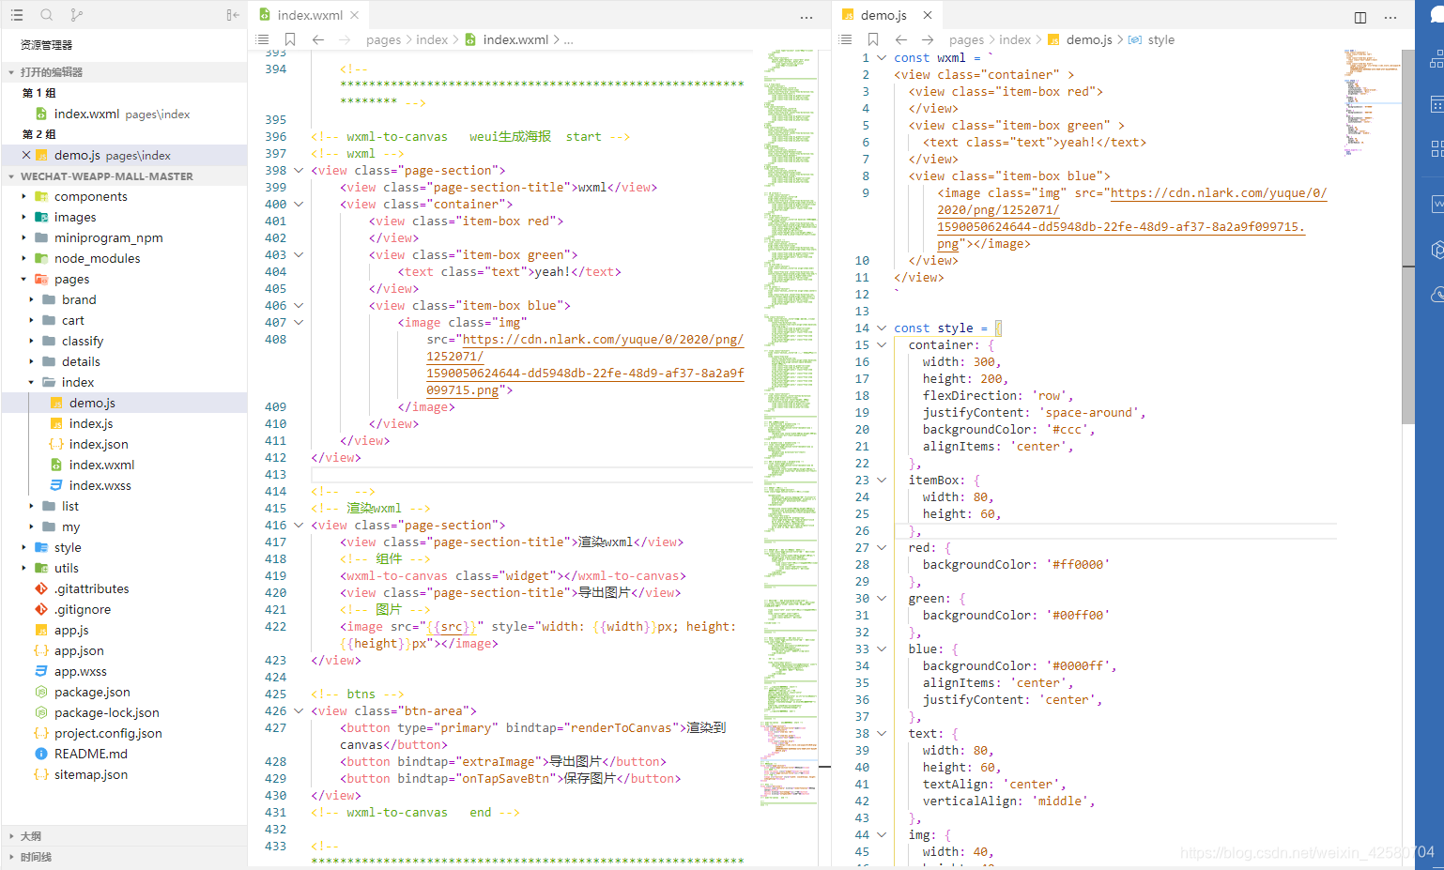Viewport: 1444px width, 870px height.
Task: Fold the container style block at line 15
Action: click(882, 344)
